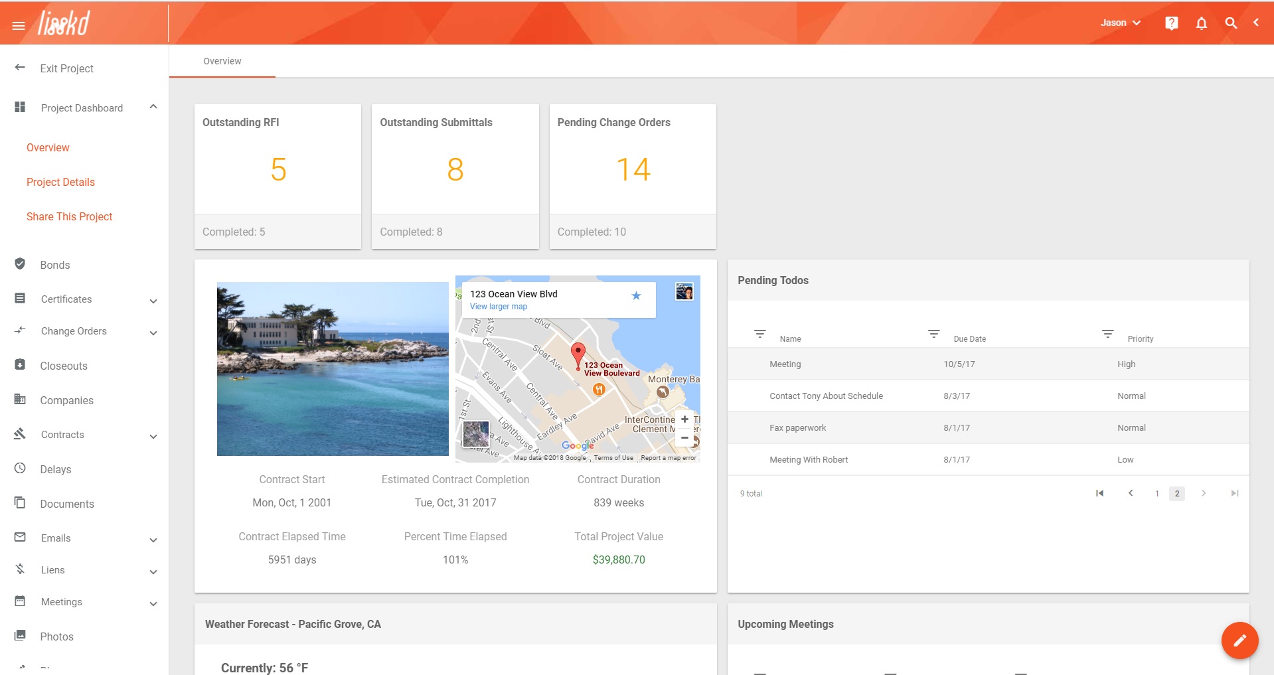Go to Companies section
The width and height of the screenshot is (1274, 675).
[66, 400]
